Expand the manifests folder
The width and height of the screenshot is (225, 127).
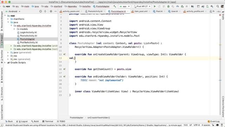pyautogui.click(x=8, y=19)
